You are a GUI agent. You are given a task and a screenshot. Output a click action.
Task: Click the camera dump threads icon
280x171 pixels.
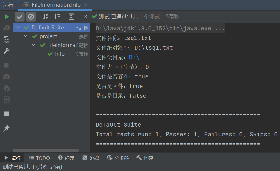click(6, 77)
